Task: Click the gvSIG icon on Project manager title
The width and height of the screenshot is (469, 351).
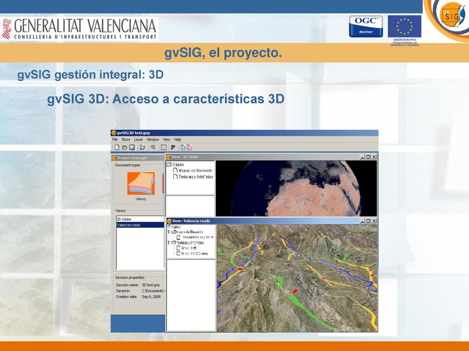Action: (x=114, y=158)
